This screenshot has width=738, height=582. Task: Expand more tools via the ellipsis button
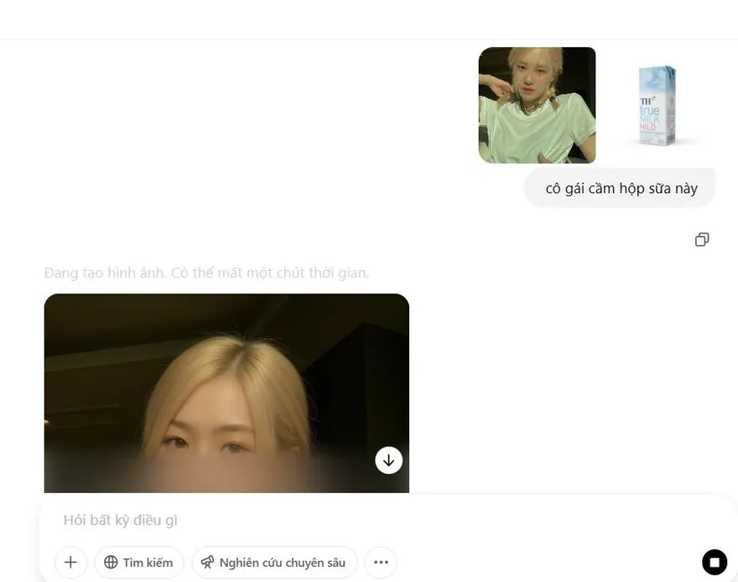tap(381, 563)
